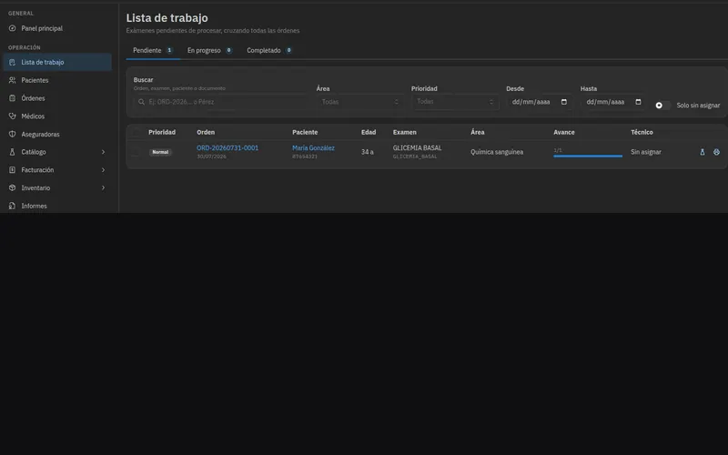
Task: Open Lista de trabajo in the sidebar
Action: (x=57, y=62)
